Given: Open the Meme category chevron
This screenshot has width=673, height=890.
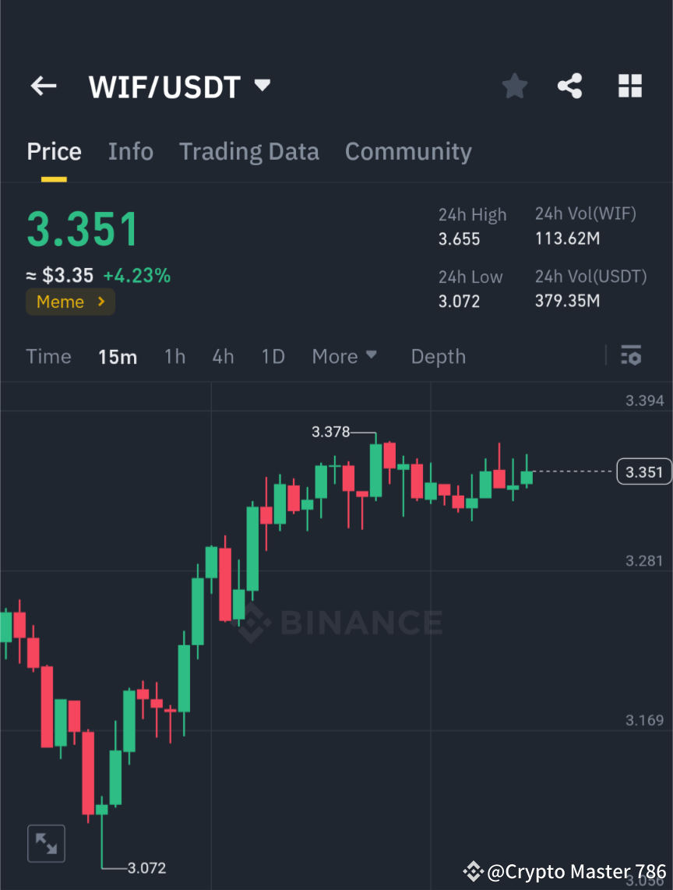Looking at the screenshot, I should click(x=100, y=302).
